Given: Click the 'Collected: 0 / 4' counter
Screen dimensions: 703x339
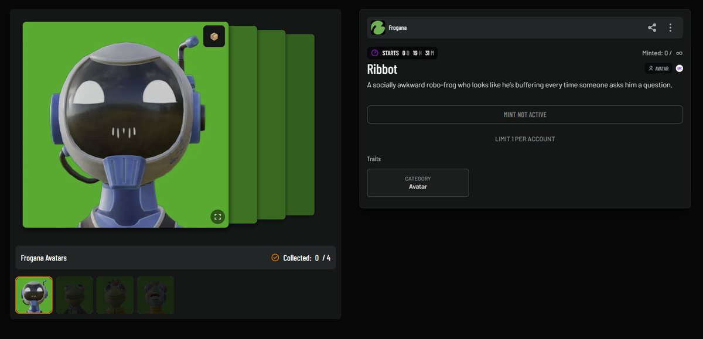Looking at the screenshot, I should (306, 258).
